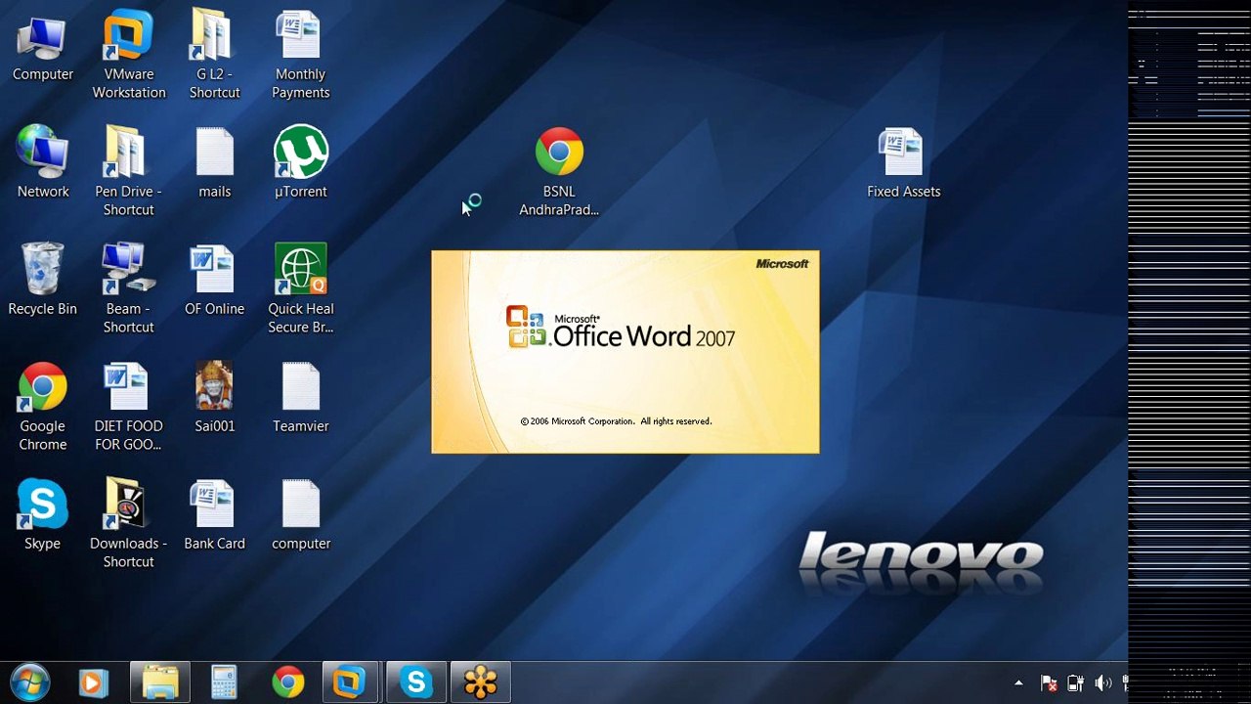
Task: Show hidden system tray icons
Action: pyautogui.click(x=1018, y=682)
